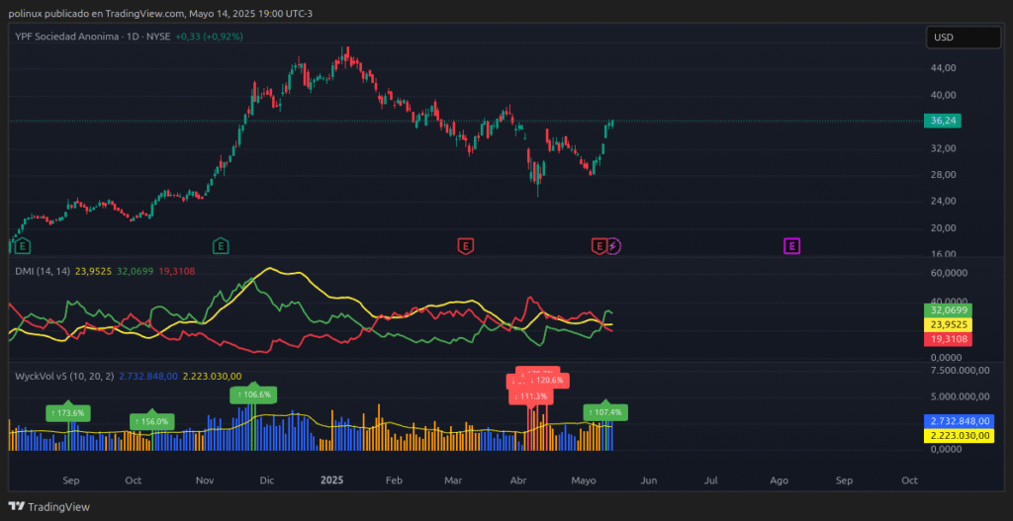
Task: Click the red 19,3108 value in DMI legend
Action: (176, 271)
